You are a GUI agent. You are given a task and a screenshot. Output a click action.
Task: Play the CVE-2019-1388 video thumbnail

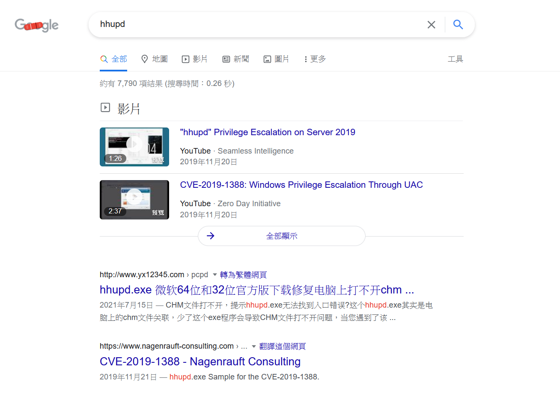[x=134, y=199]
